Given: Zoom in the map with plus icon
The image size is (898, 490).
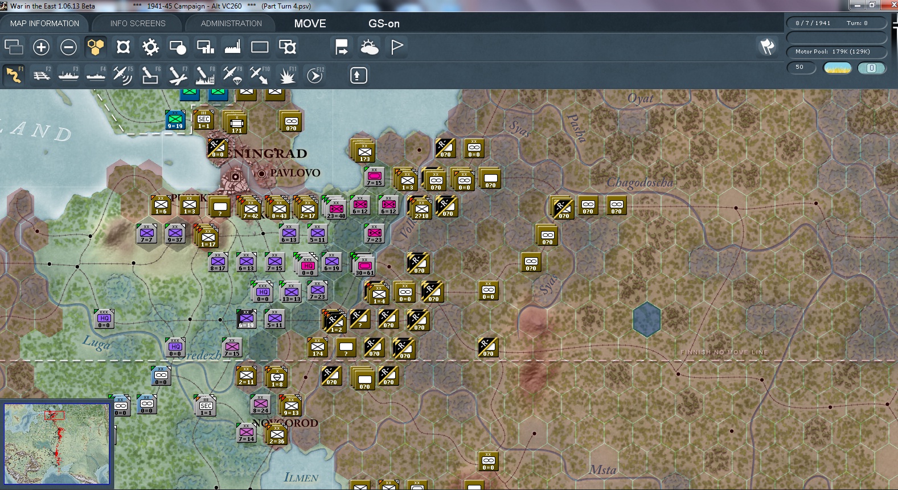Looking at the screenshot, I should pyautogui.click(x=41, y=47).
